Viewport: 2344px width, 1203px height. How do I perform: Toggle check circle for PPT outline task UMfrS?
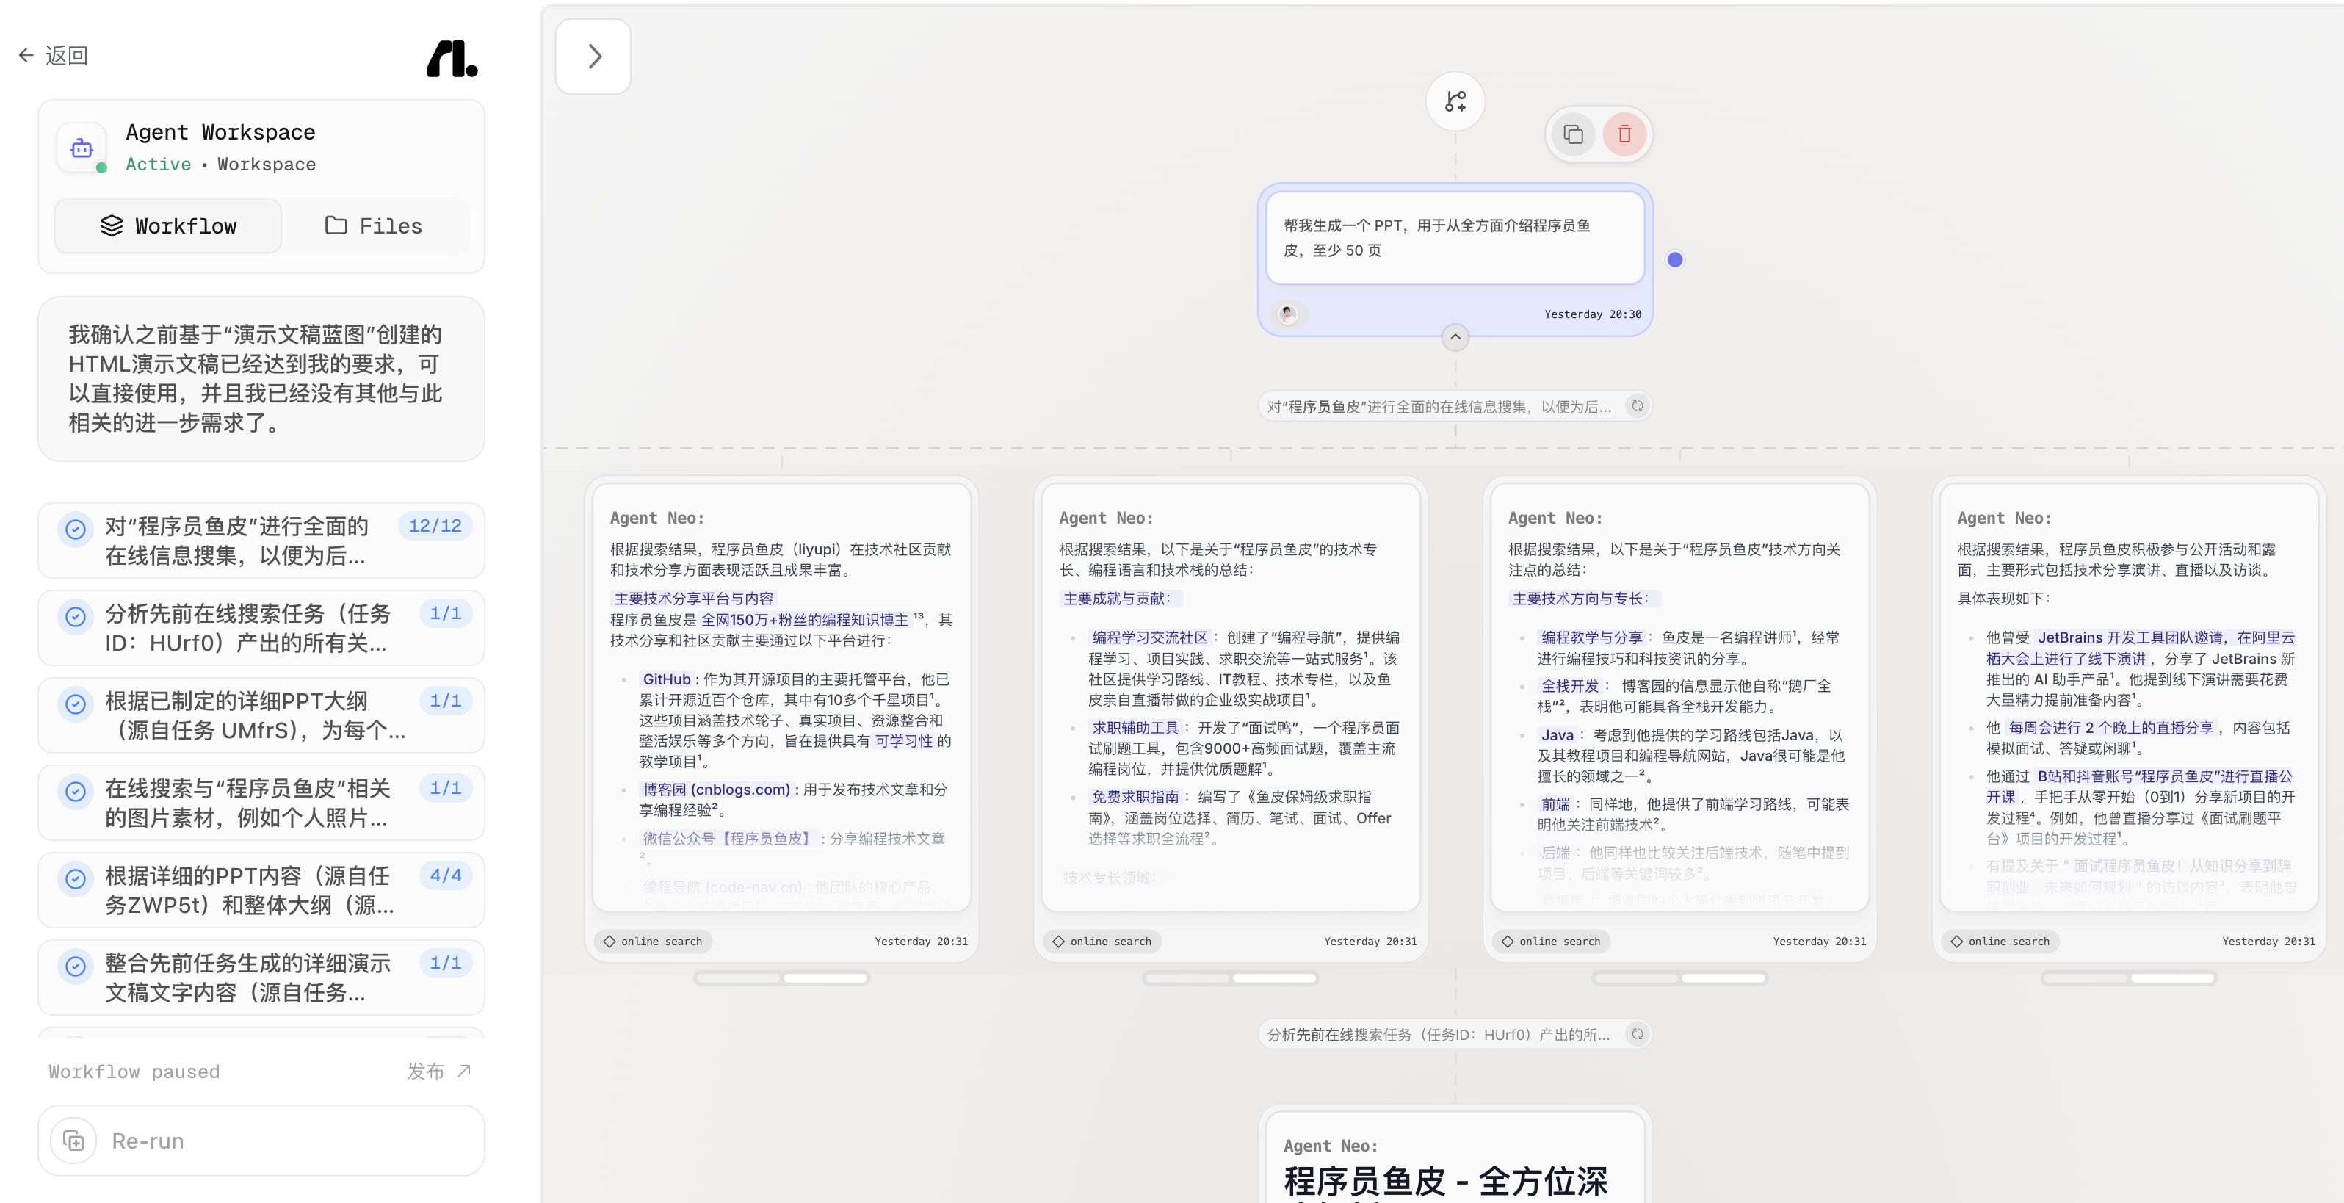[76, 704]
